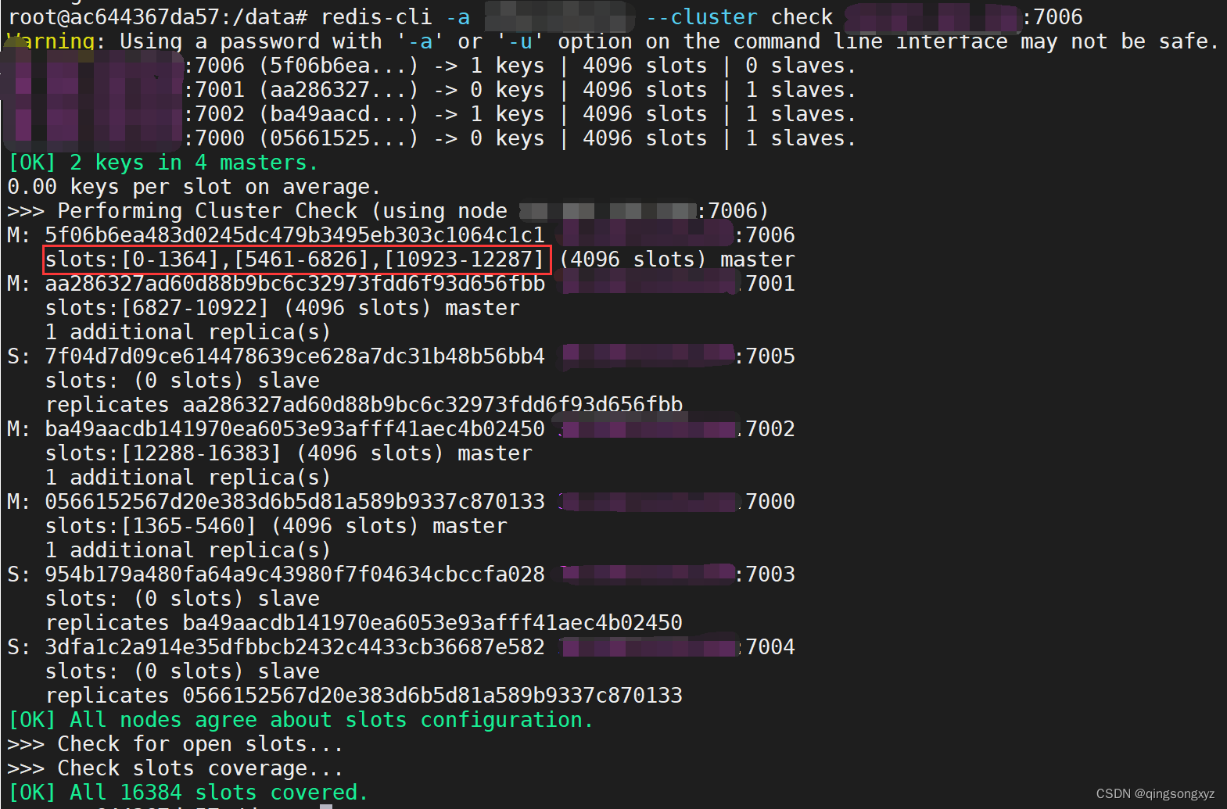
Task: Click 'replicates aa286327ad60d88b9bc6c32973fdd6f93d656fbb' line
Action: 364,405
